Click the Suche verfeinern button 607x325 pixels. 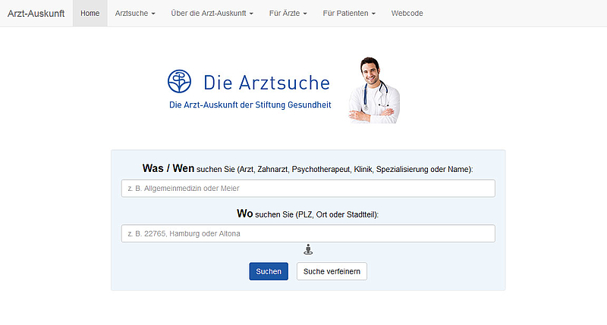tap(332, 271)
